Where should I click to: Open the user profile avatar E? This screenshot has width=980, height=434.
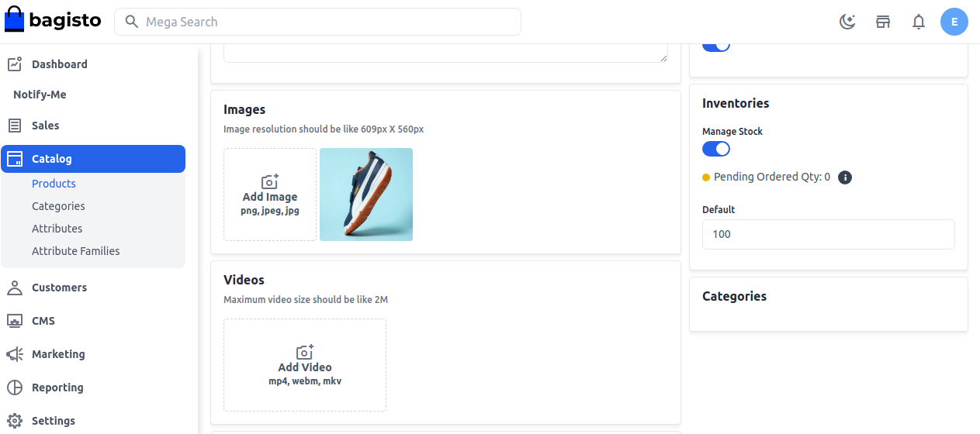click(954, 22)
